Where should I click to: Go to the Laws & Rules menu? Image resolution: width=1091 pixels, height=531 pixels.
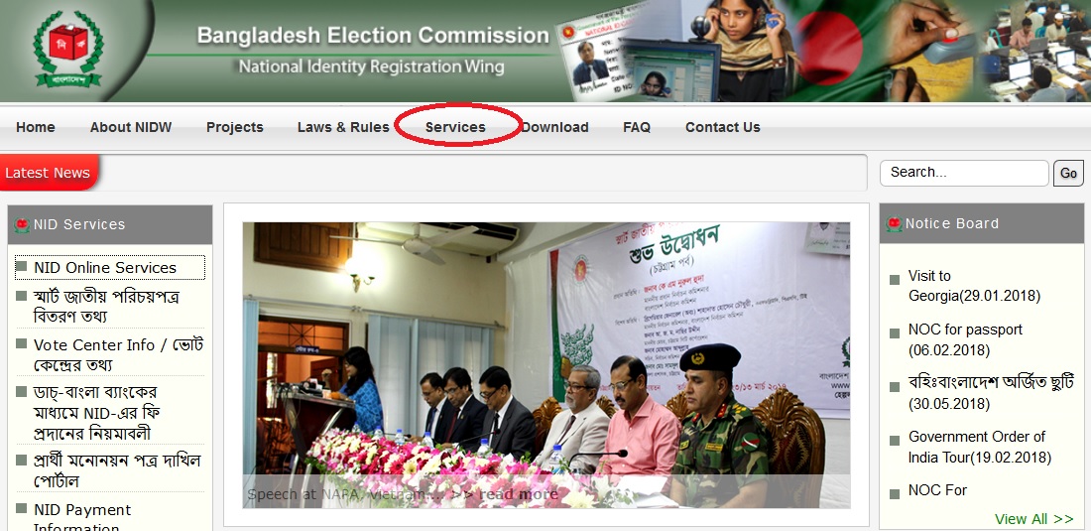click(x=343, y=127)
